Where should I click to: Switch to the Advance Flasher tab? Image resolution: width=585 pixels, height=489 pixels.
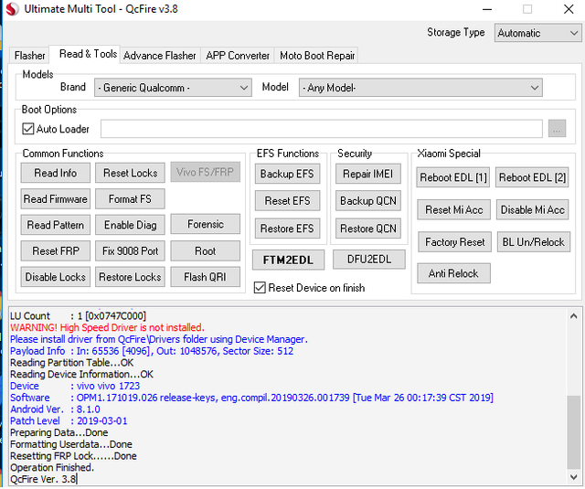(160, 56)
